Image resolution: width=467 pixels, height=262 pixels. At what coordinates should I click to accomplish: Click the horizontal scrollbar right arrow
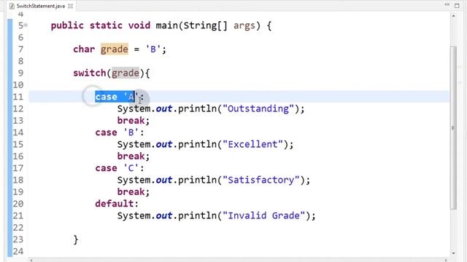coord(446,260)
